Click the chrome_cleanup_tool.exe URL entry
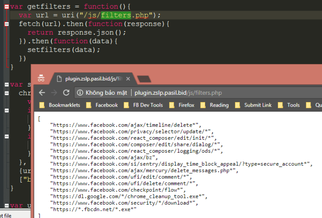Screen dimensions: 322x218 point(129,196)
